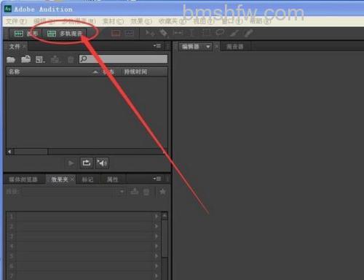364x280 pixels.
Task: Sort files by the 持续时间 column
Action: click(x=135, y=71)
